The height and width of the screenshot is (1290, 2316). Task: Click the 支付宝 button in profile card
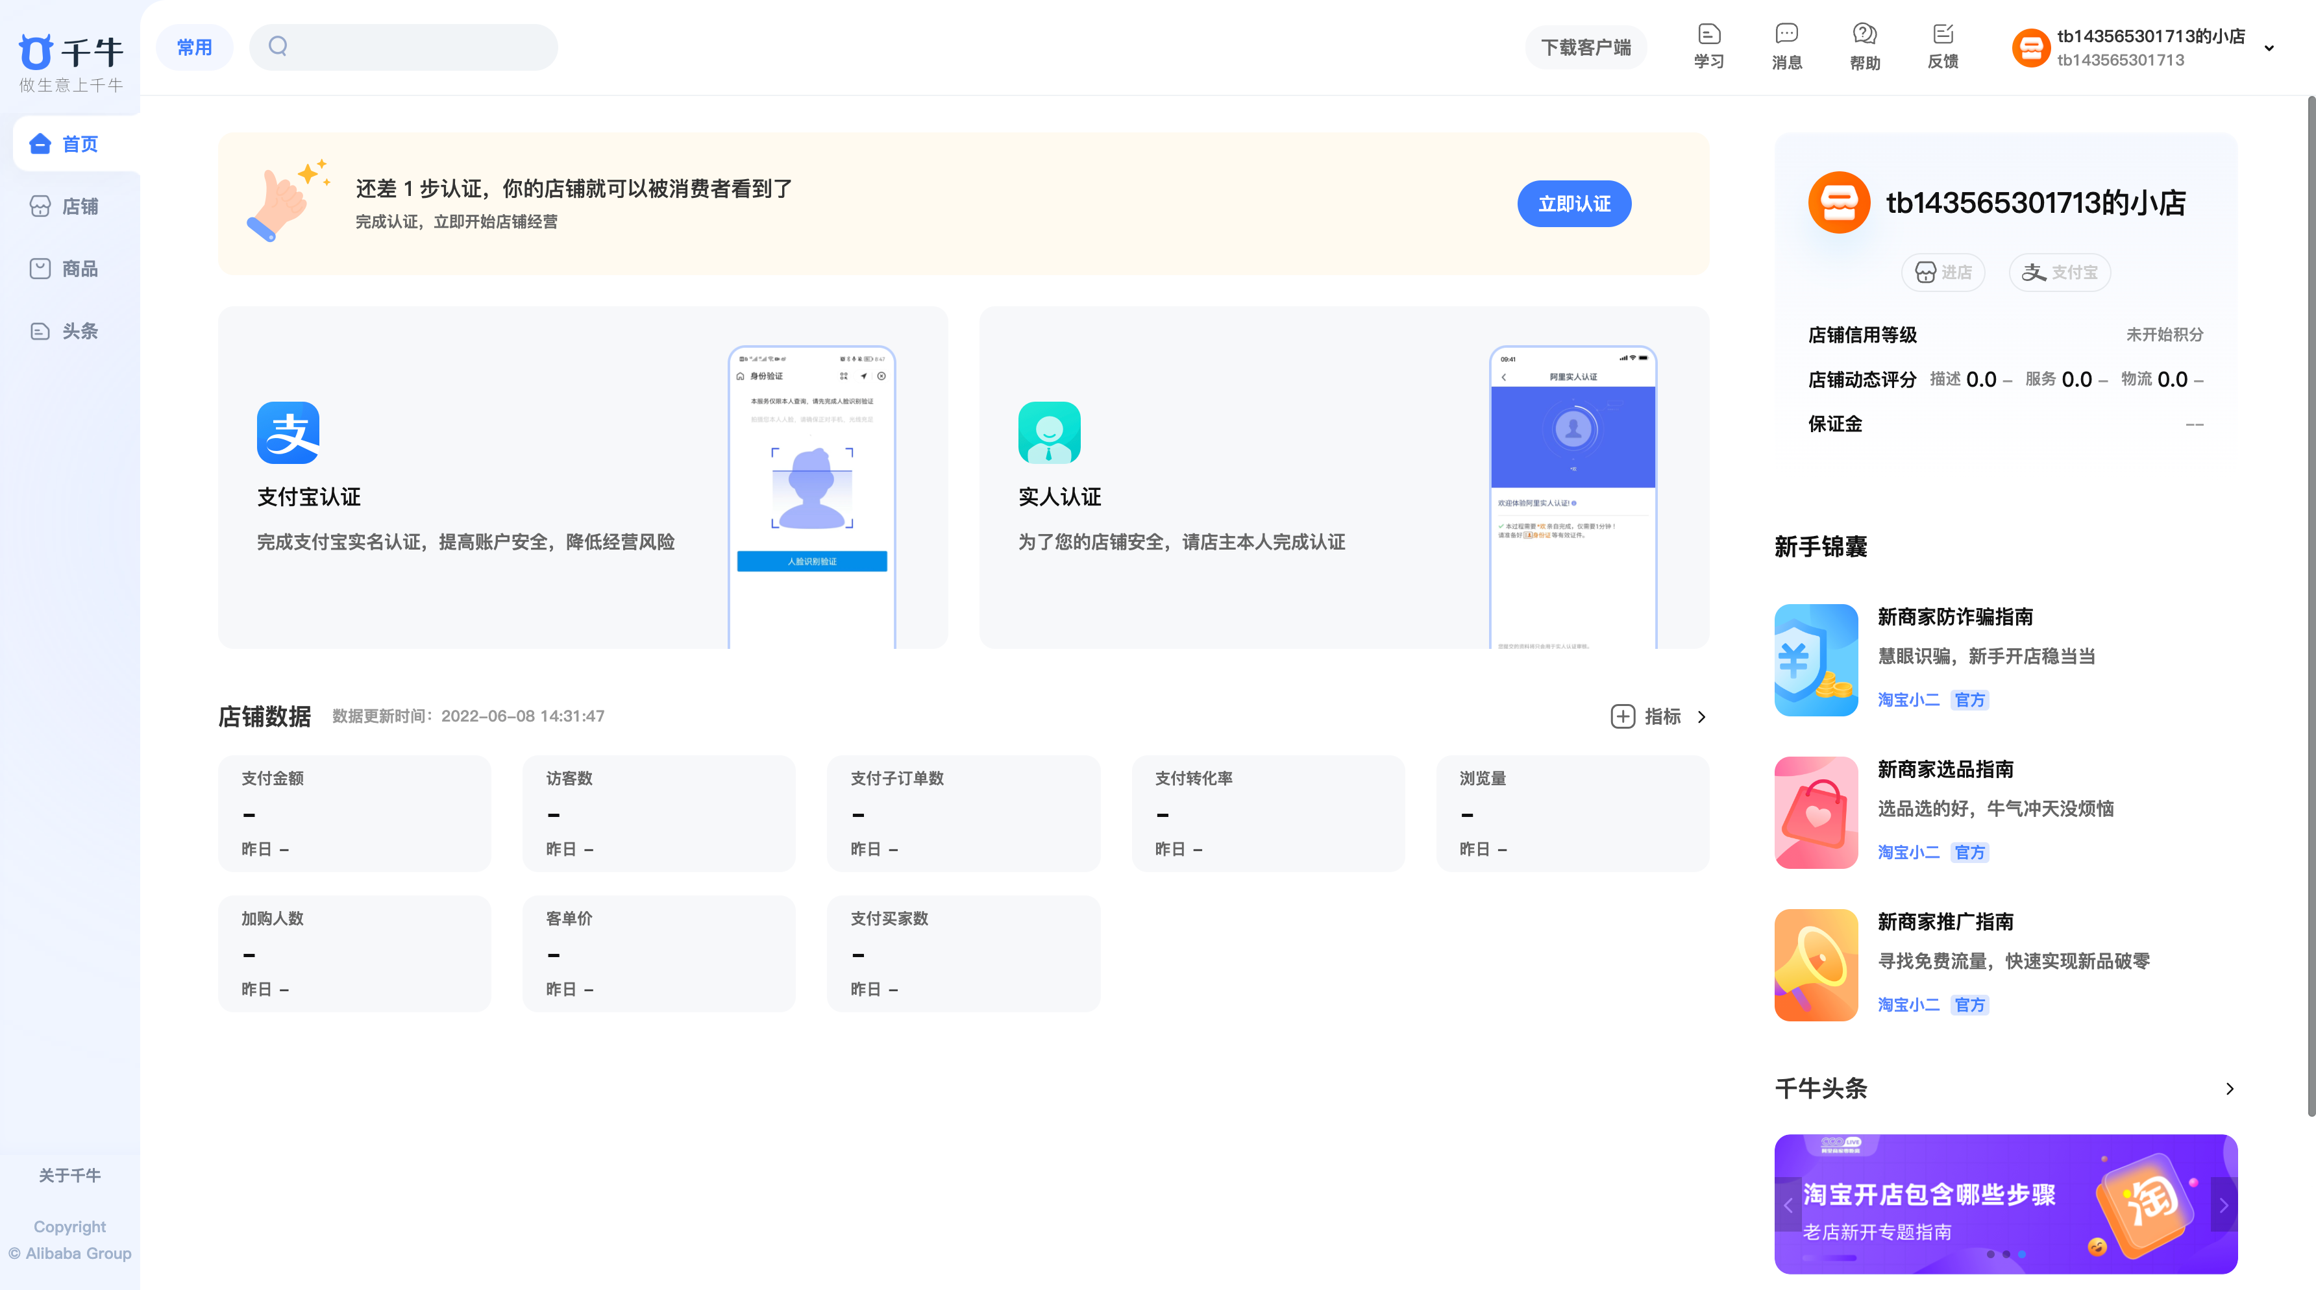click(x=2060, y=273)
